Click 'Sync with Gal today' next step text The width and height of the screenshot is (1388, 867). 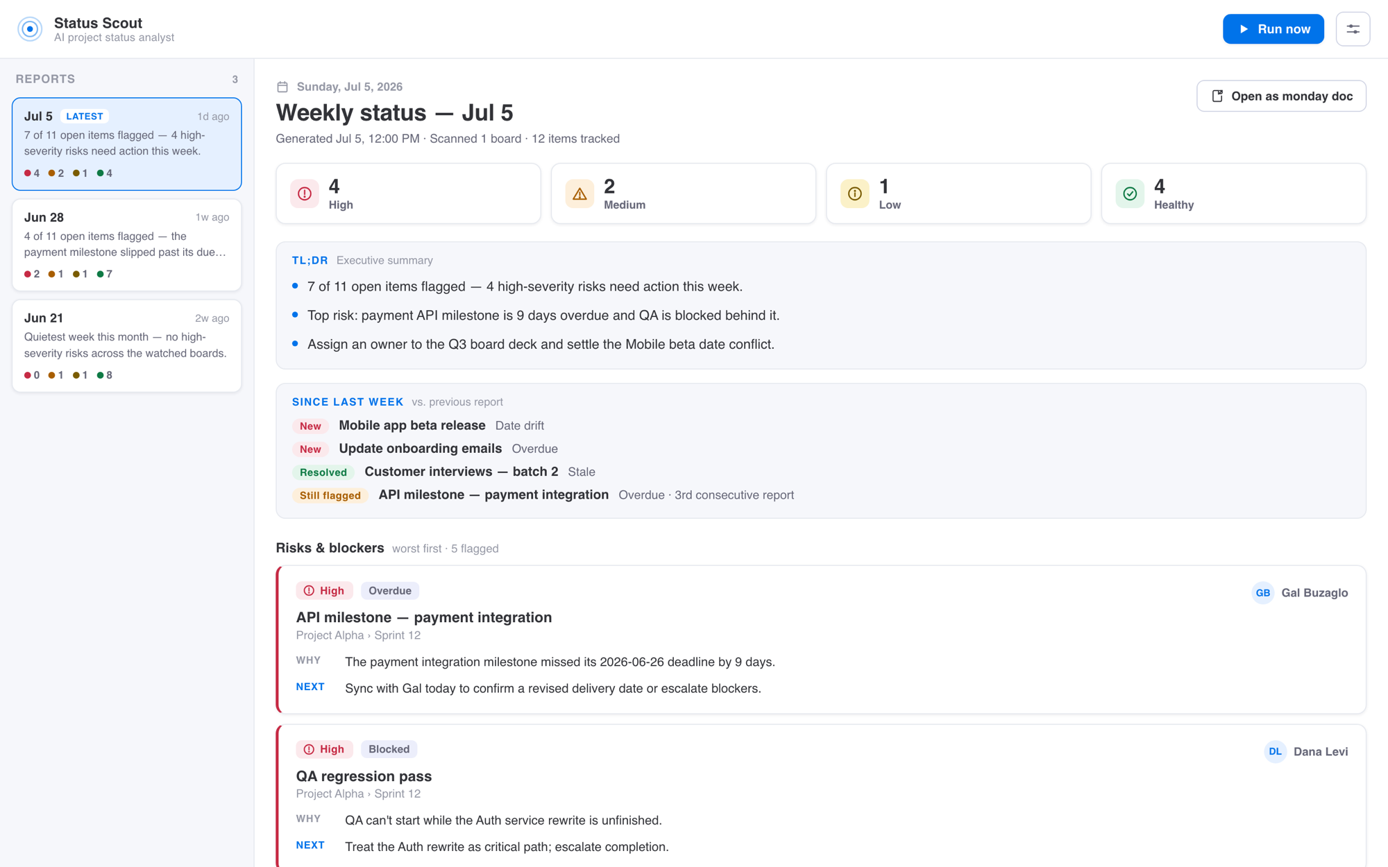553,688
